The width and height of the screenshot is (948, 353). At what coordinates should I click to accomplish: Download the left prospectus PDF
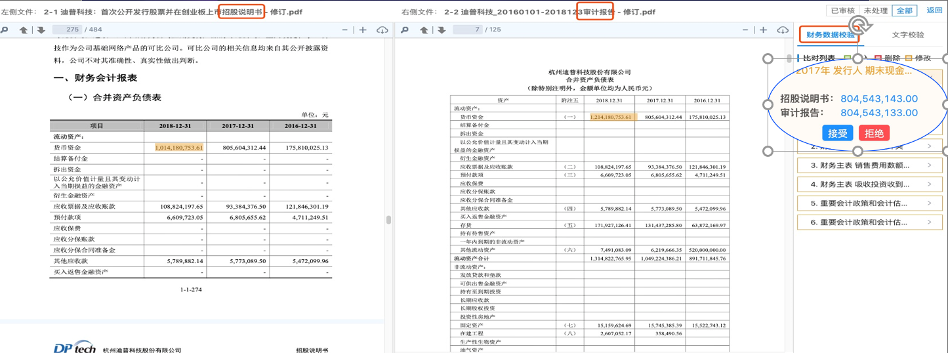382,30
